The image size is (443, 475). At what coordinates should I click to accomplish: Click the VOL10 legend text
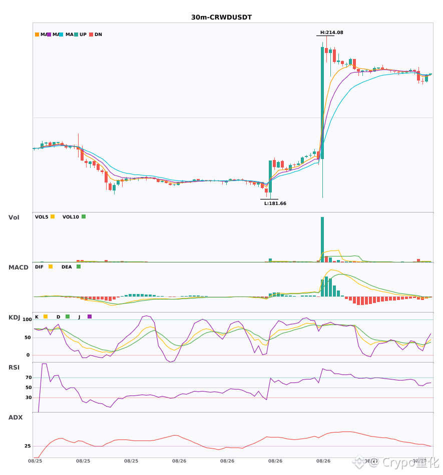[x=71, y=217]
